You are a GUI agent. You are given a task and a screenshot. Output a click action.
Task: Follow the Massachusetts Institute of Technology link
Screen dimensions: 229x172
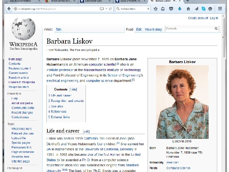point(112,70)
